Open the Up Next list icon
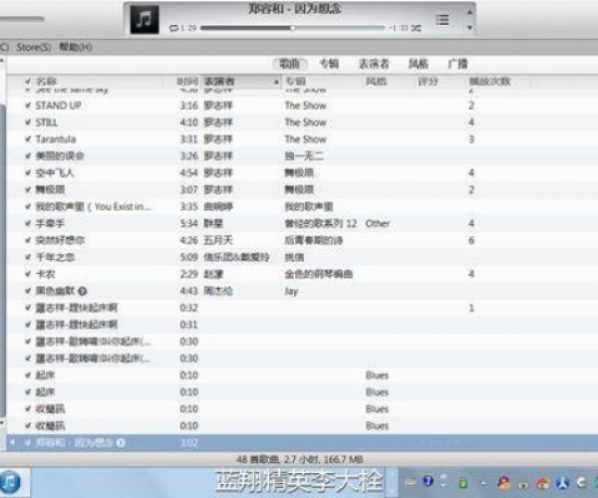The width and height of the screenshot is (598, 498). click(x=443, y=20)
